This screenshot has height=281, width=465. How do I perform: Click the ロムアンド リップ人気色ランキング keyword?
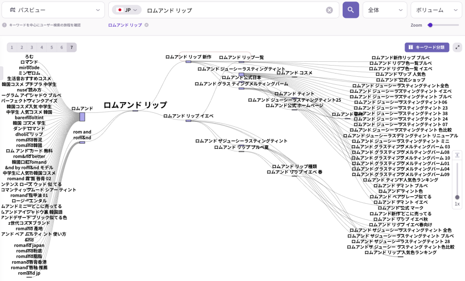coord(400,252)
